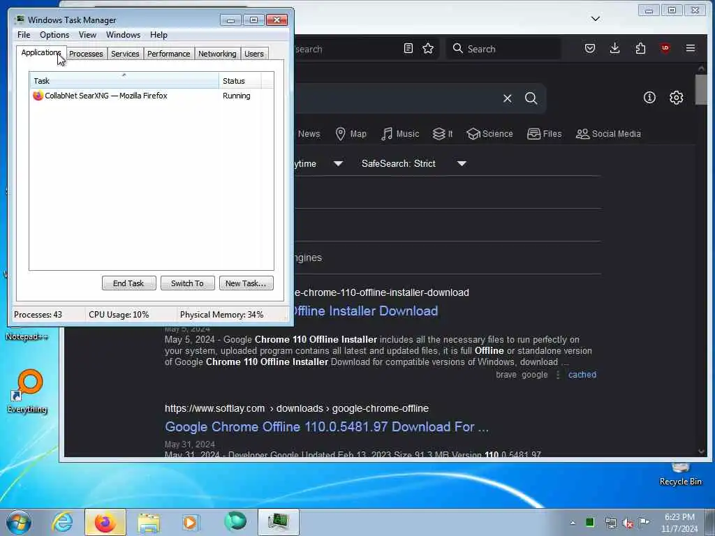Viewport: 715px width, 536px height.
Task: Open SearXNG preferences gear icon
Action: pos(676,97)
